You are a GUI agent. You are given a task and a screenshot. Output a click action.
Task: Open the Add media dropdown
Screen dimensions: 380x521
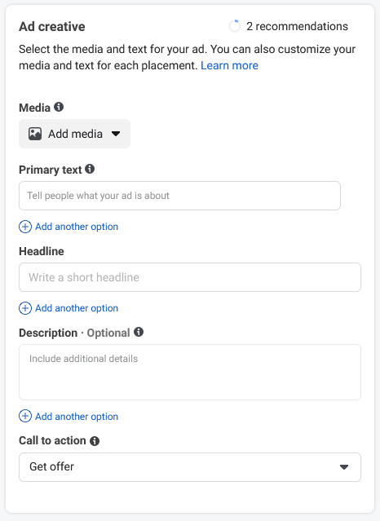point(74,134)
